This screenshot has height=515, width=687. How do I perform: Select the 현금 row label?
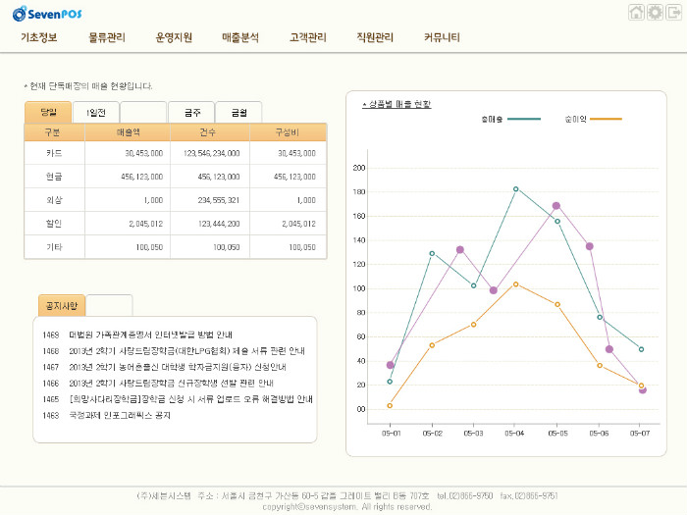(x=54, y=177)
